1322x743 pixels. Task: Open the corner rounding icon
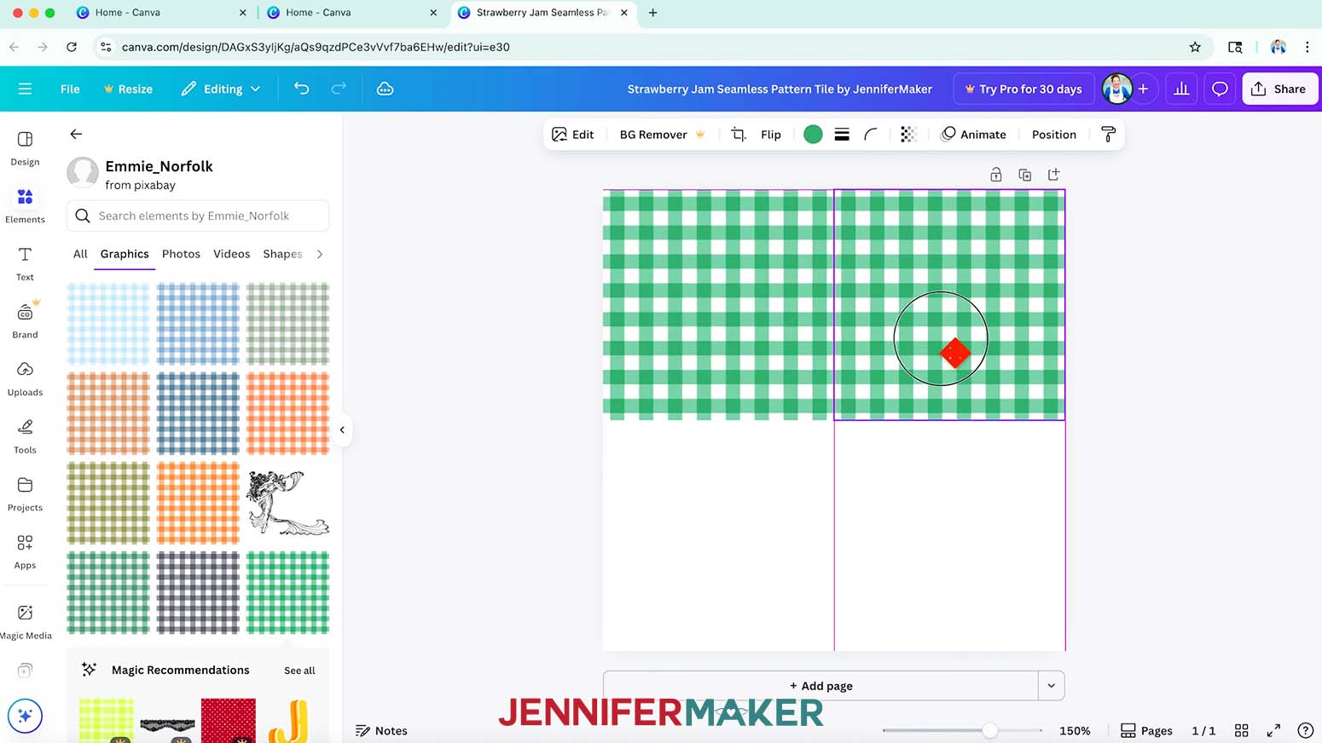871,135
